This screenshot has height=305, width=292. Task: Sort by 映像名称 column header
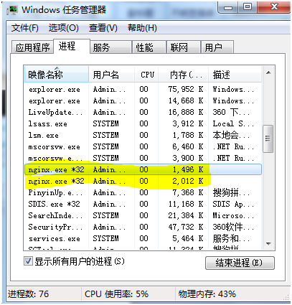(x=57, y=75)
